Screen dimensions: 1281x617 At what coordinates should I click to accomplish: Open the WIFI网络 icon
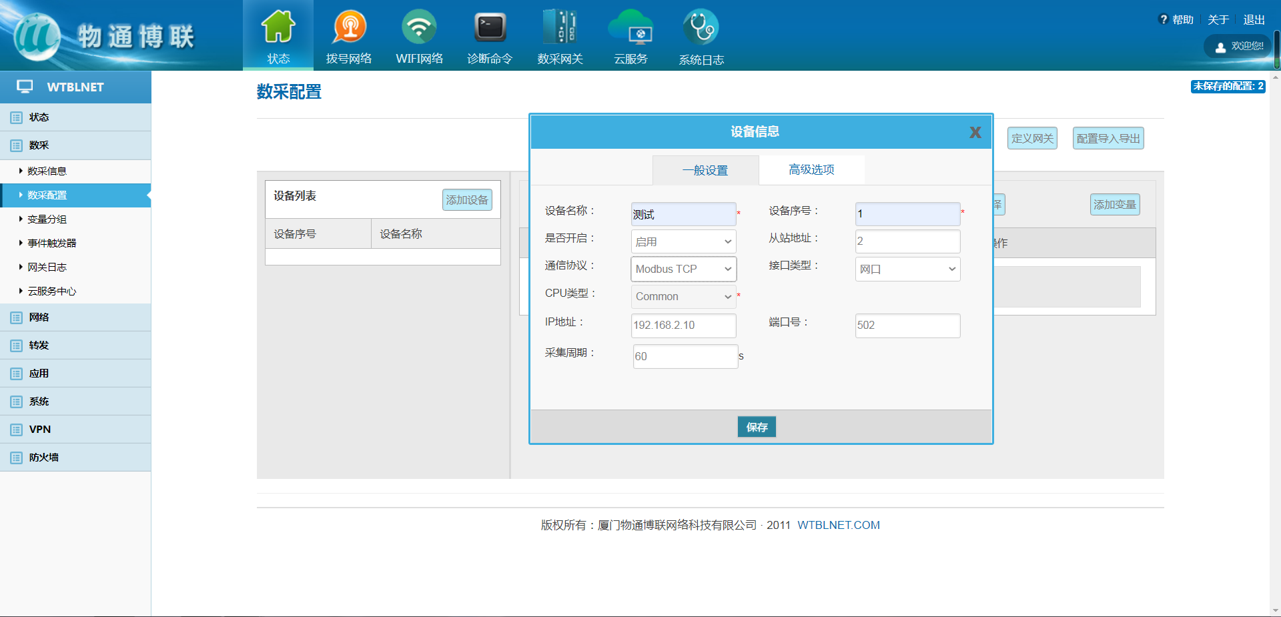coord(419,27)
